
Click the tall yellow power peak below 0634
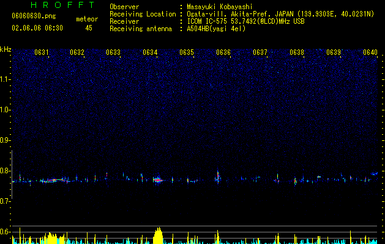158,235
